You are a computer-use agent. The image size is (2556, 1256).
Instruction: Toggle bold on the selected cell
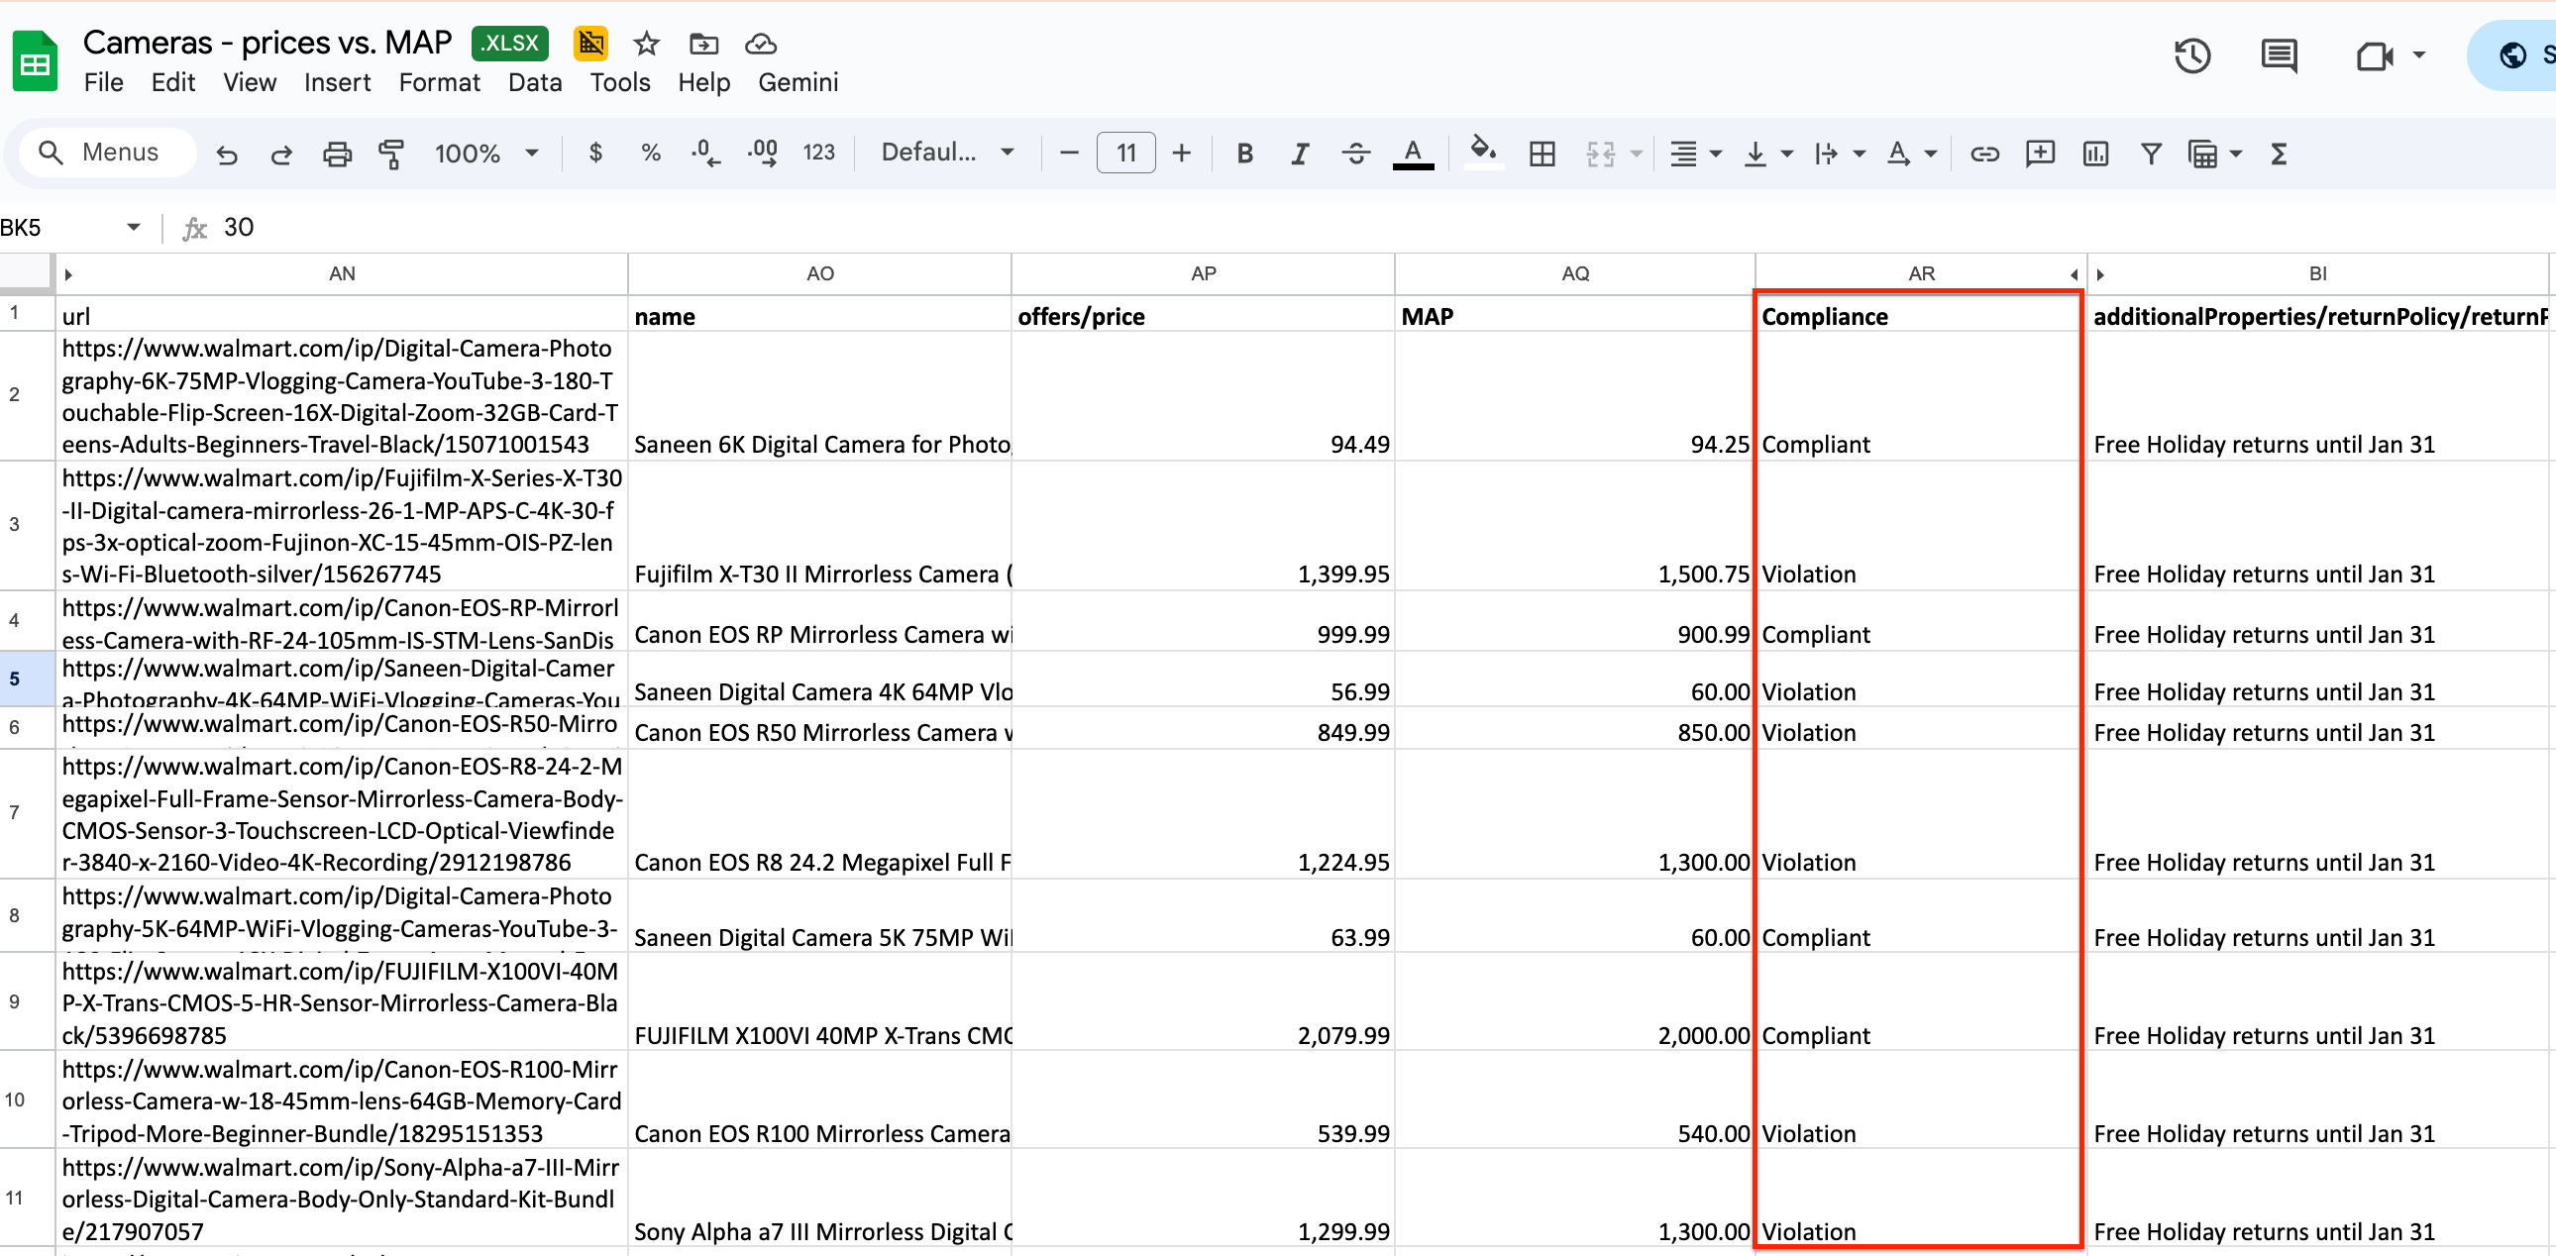[x=1244, y=153]
